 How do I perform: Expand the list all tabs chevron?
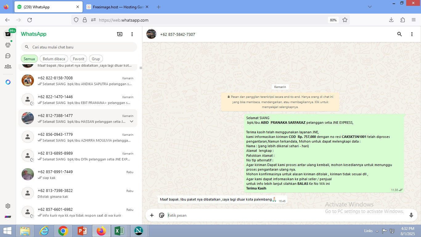(370, 7)
